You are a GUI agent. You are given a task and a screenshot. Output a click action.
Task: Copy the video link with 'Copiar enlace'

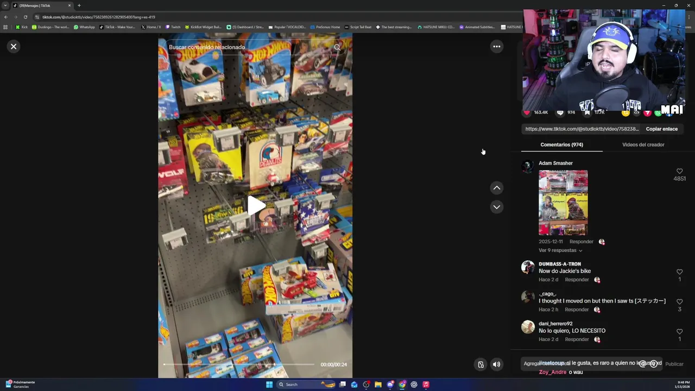point(661,129)
